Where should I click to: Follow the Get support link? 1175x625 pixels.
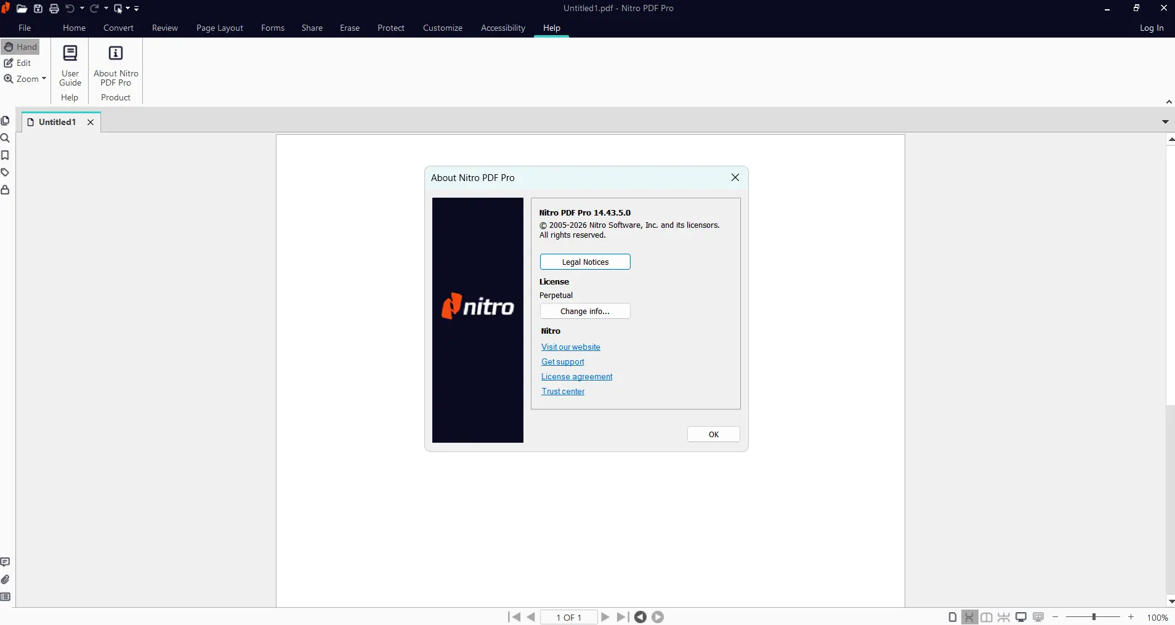pos(563,361)
